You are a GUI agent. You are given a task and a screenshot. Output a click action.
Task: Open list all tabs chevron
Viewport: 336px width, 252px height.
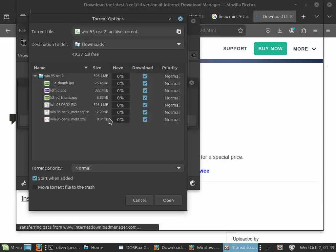317,16
